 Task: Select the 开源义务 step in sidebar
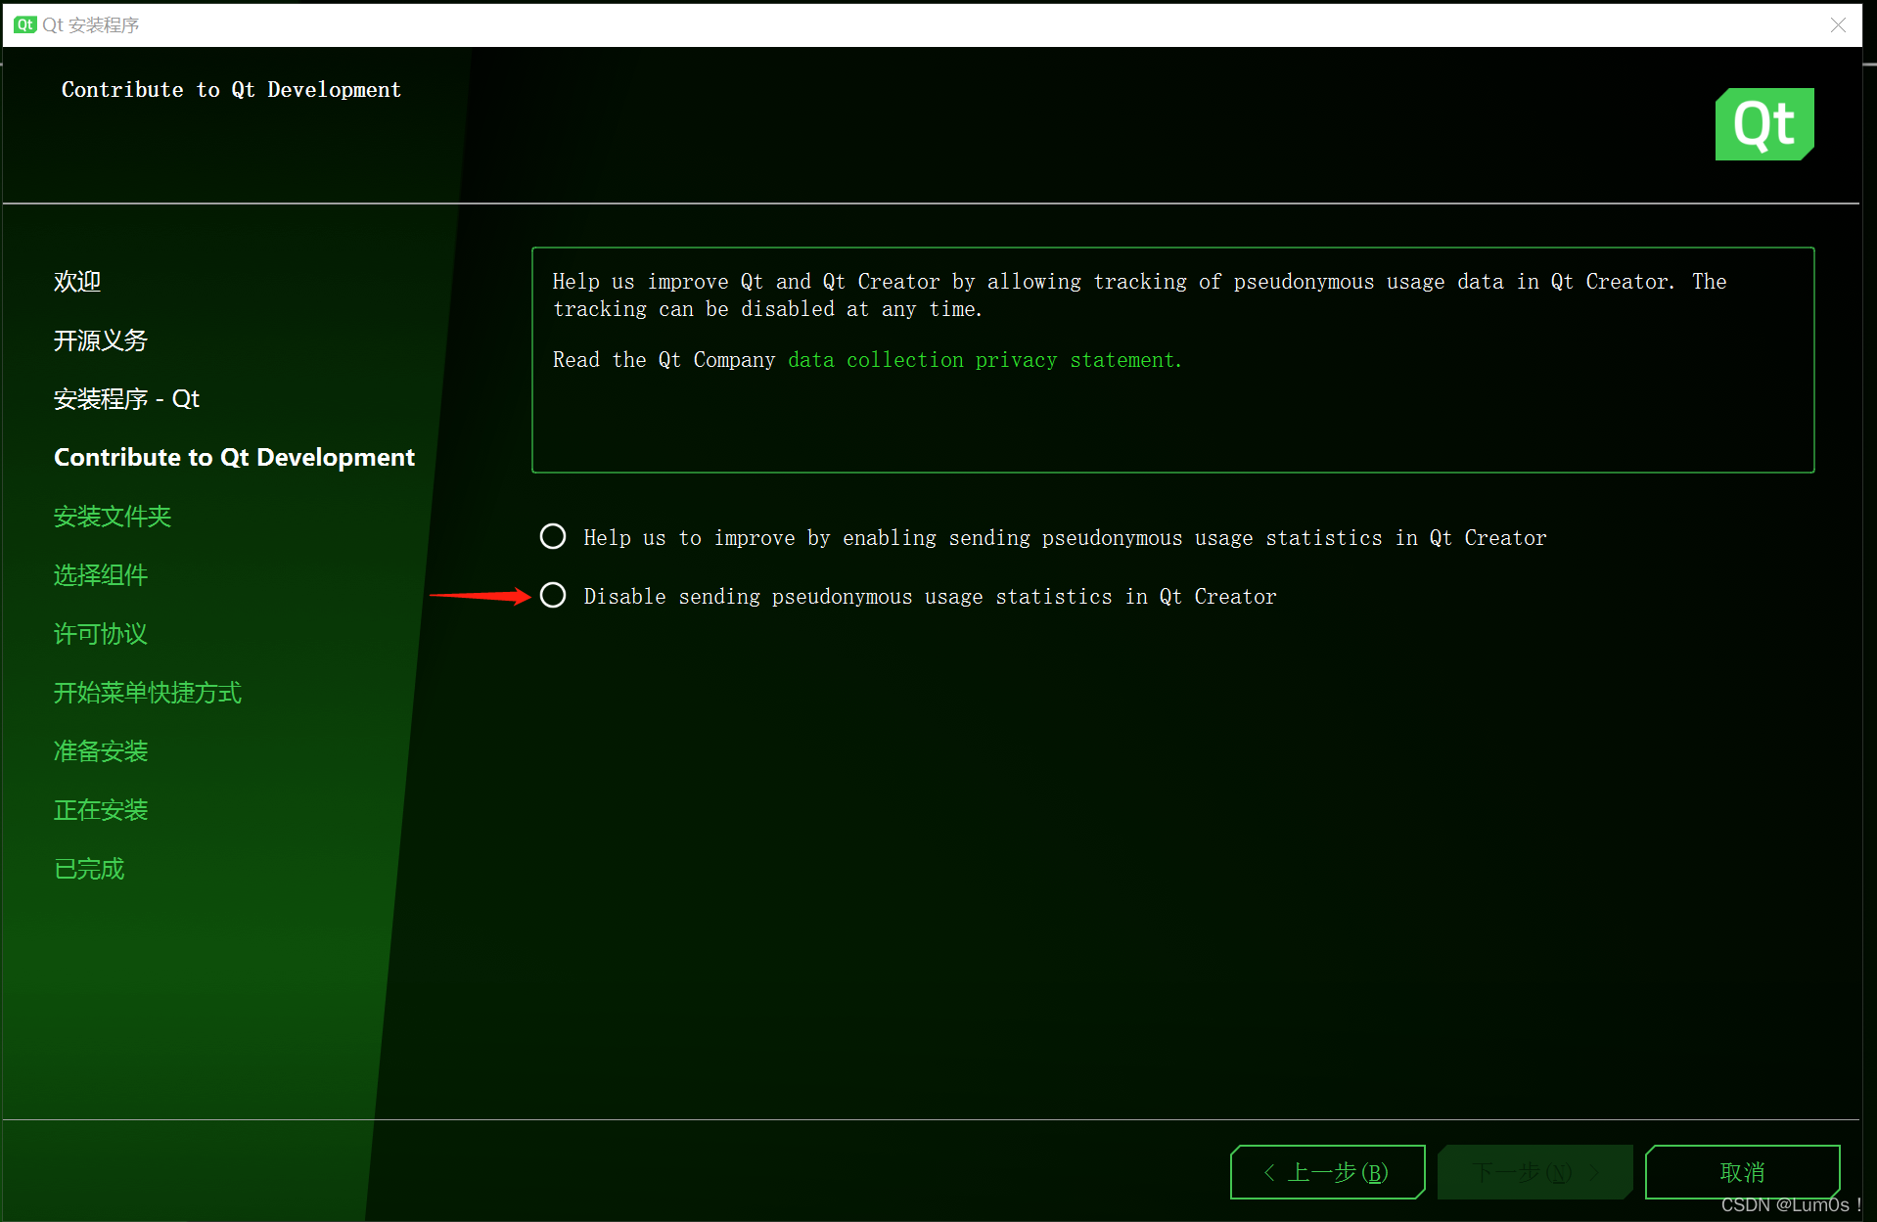pos(101,340)
